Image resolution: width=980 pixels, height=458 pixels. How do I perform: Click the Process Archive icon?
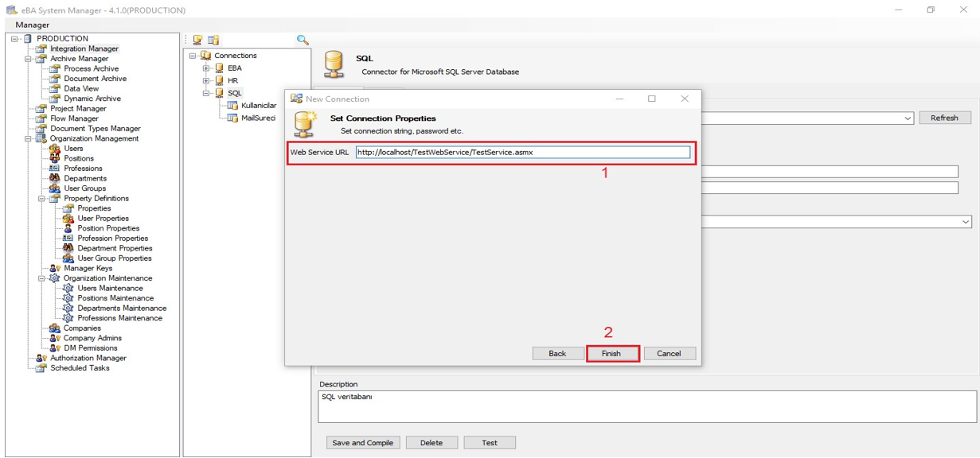(x=55, y=68)
